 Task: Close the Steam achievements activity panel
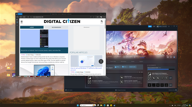[x=142, y=72]
